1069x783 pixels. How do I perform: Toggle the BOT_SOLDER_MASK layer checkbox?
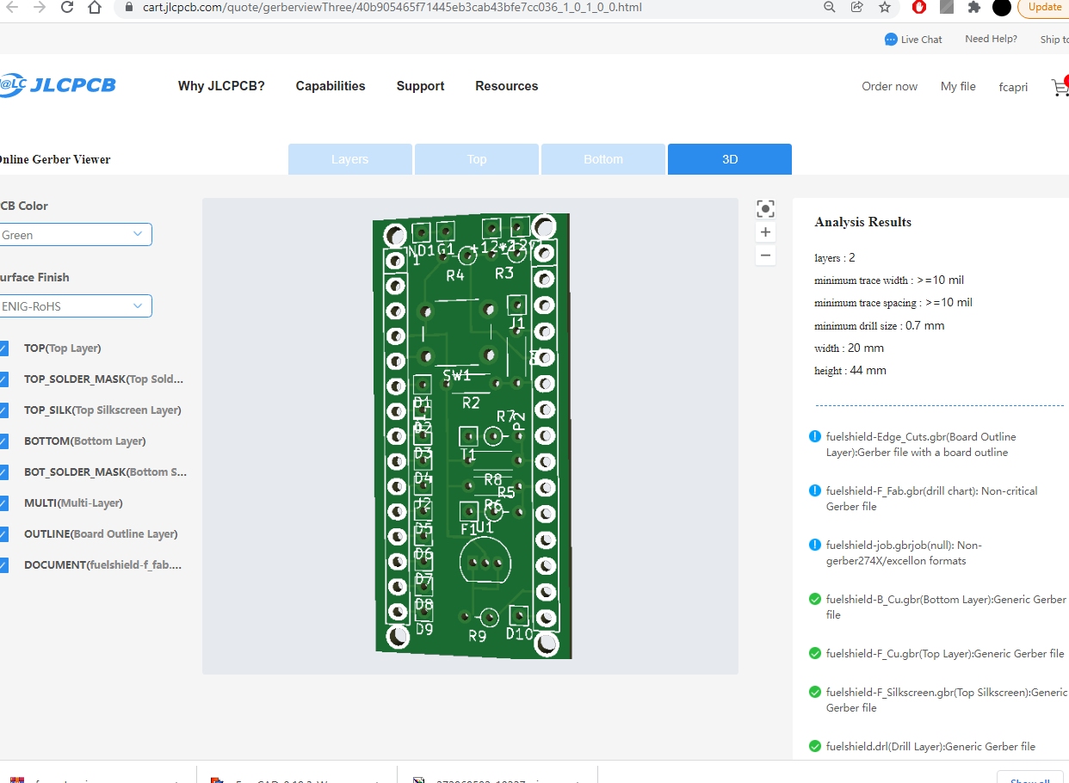(3, 472)
